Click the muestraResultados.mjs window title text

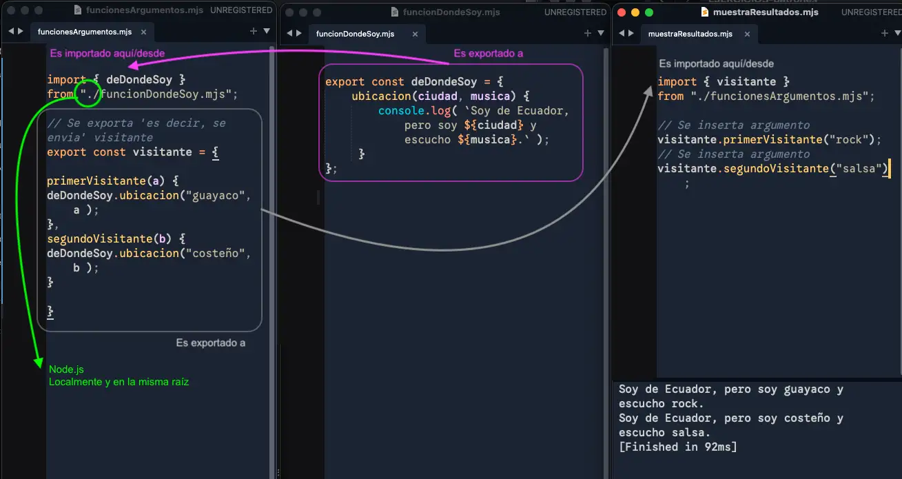(766, 12)
